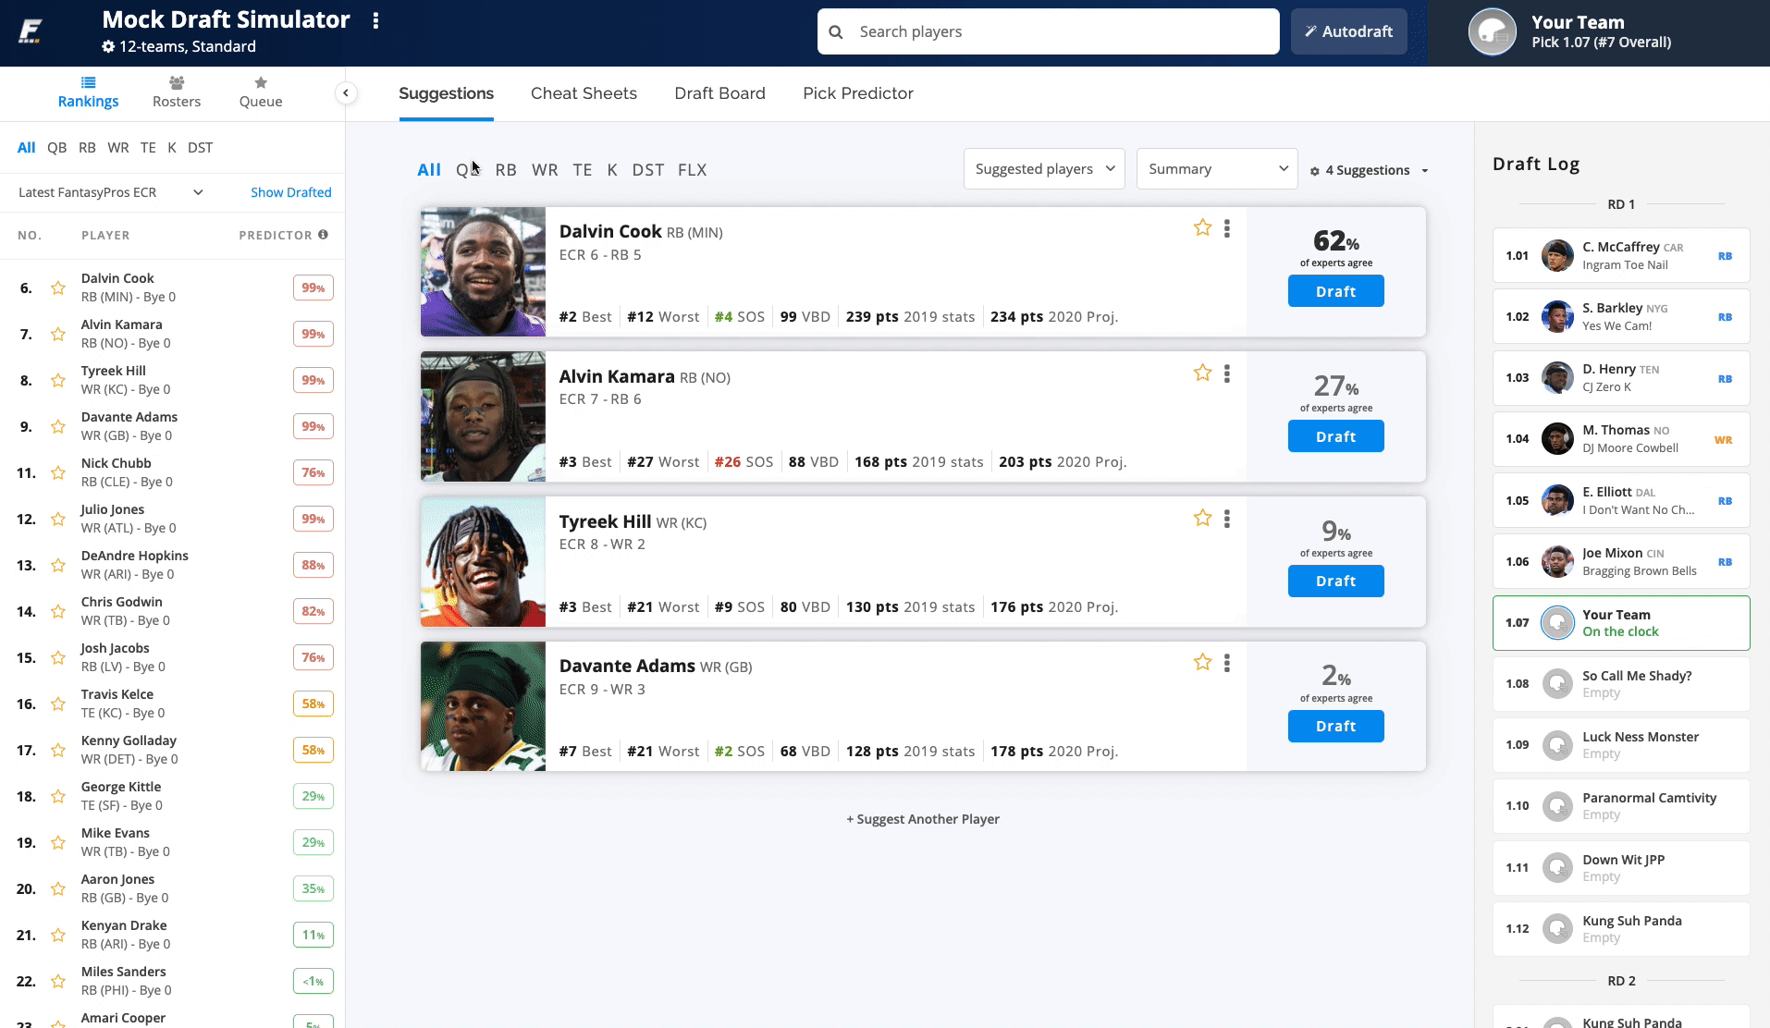
Task: Select So Call Me Shady? pick 1.08
Action: tap(1621, 684)
